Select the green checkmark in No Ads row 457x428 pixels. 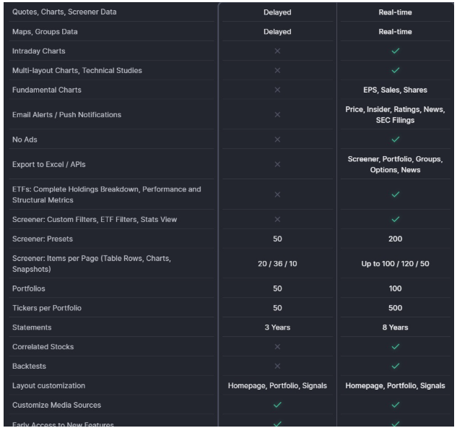(394, 139)
